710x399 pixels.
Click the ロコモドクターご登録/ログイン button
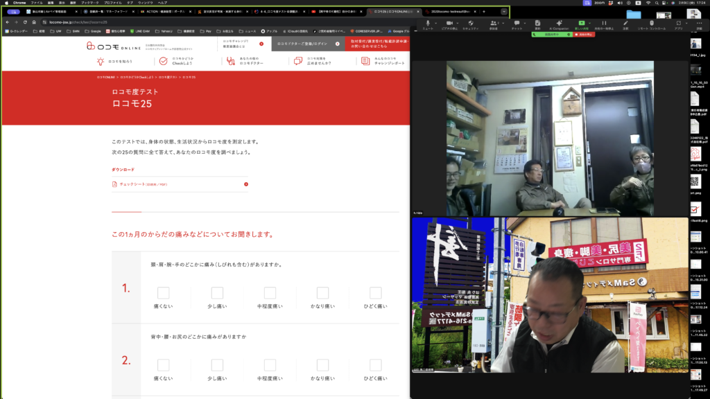tap(308, 44)
